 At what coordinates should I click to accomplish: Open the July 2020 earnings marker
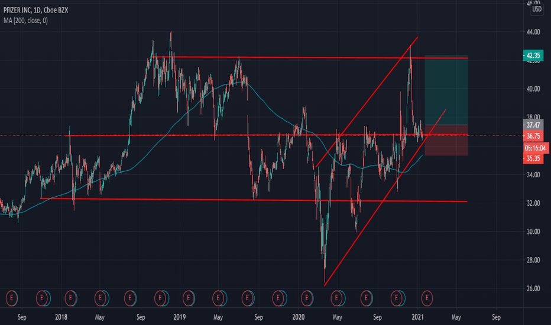pyautogui.click(x=367, y=298)
